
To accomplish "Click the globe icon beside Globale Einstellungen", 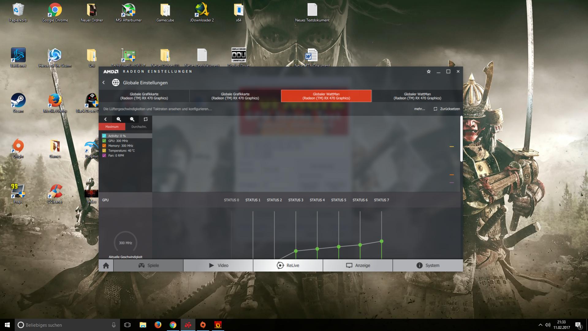I will [116, 83].
